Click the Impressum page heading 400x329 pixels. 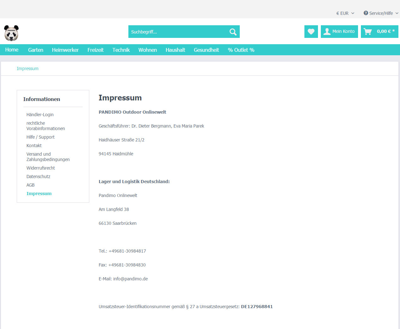[x=120, y=98]
